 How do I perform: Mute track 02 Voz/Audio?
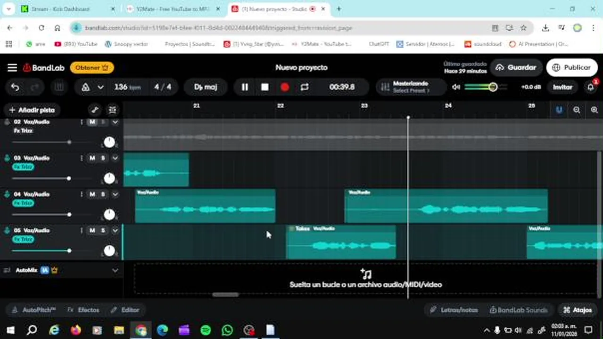pos(92,122)
